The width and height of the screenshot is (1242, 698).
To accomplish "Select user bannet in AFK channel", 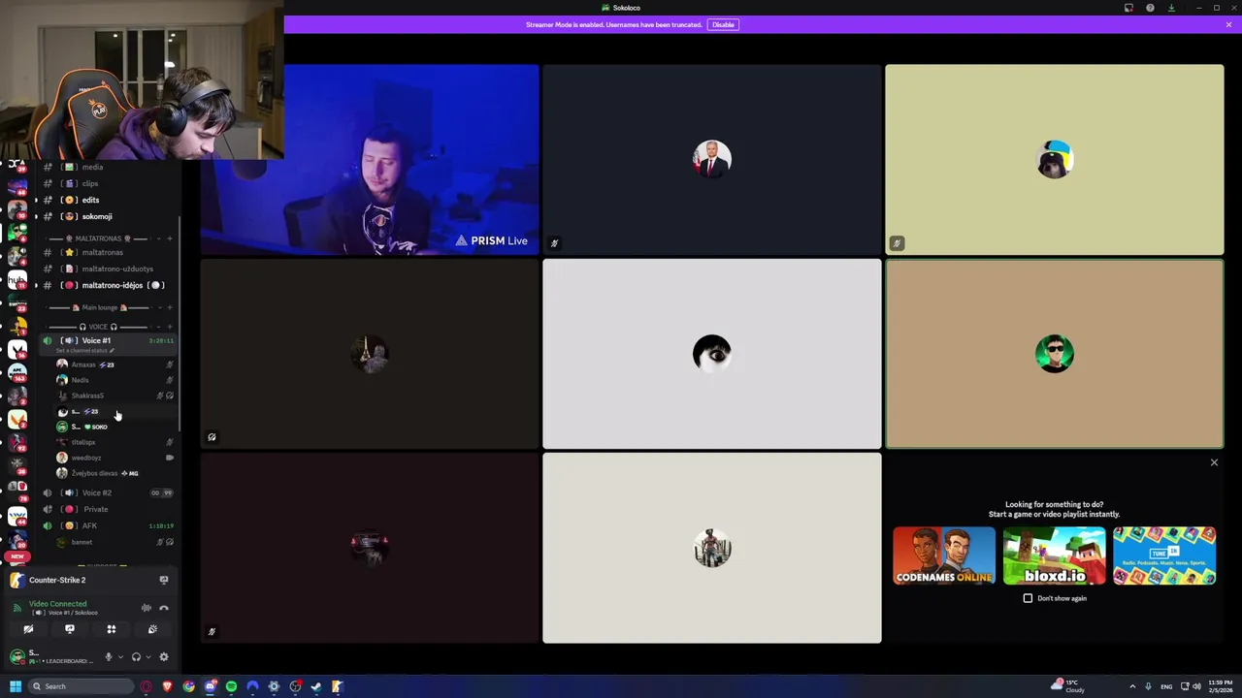I will coord(114,542).
